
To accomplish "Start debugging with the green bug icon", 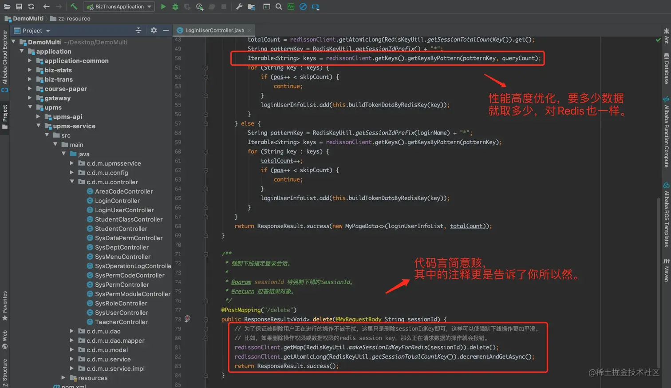I will pos(175,7).
